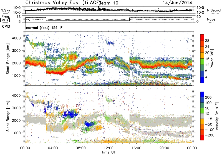The height and width of the screenshot is (154, 222).
Task: Click the 00:00 time tick on the left
Action: pos(25,148)
